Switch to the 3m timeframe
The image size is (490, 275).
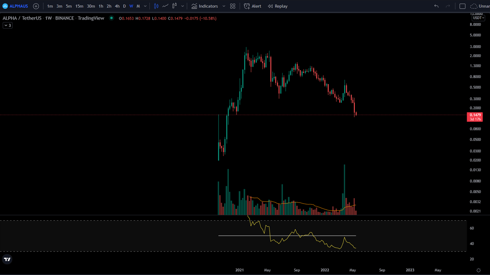click(59, 6)
